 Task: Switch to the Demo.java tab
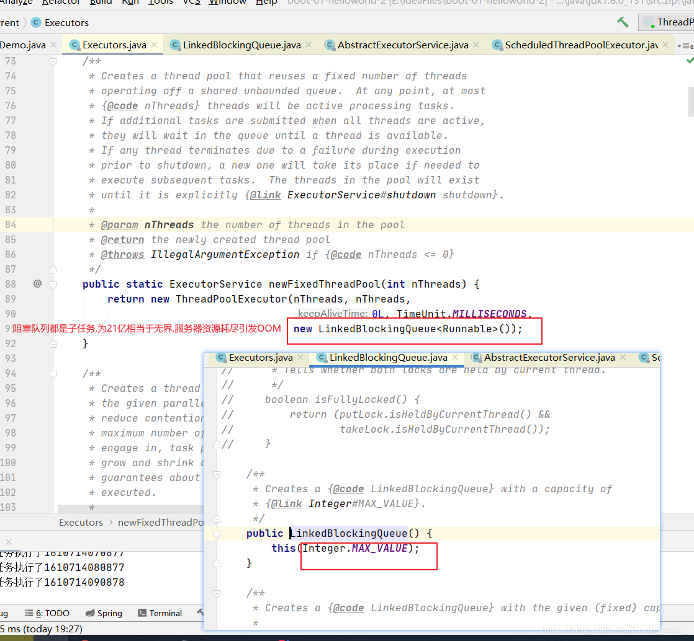click(22, 45)
